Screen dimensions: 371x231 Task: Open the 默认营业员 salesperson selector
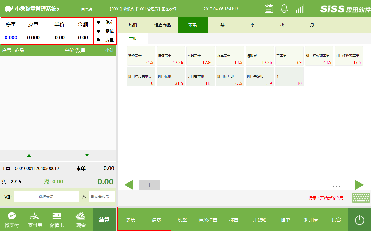102,197
